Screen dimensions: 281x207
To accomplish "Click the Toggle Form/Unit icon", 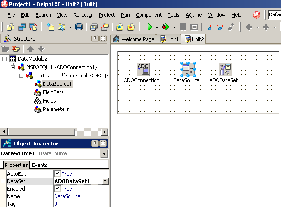I will tap(33, 27).
